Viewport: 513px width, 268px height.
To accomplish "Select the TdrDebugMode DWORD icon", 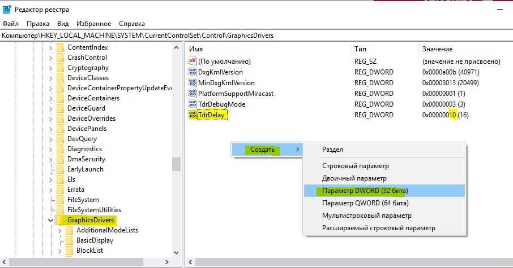I will tap(193, 104).
